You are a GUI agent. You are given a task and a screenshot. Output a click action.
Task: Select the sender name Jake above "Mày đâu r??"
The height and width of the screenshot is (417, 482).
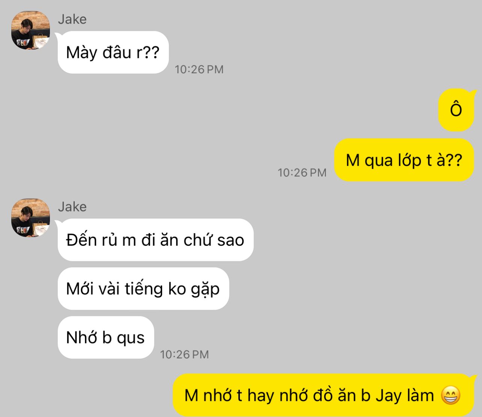(x=72, y=19)
